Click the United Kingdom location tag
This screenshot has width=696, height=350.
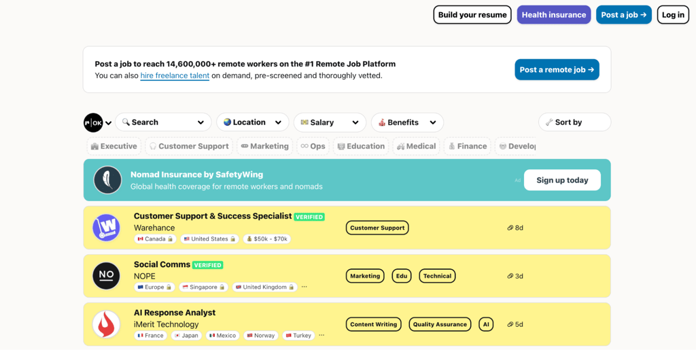(264, 287)
